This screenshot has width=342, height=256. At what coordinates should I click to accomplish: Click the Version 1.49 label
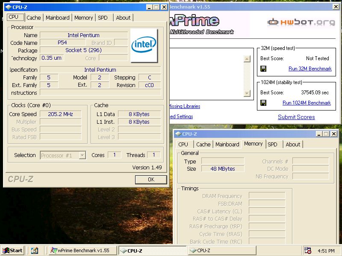click(x=147, y=167)
